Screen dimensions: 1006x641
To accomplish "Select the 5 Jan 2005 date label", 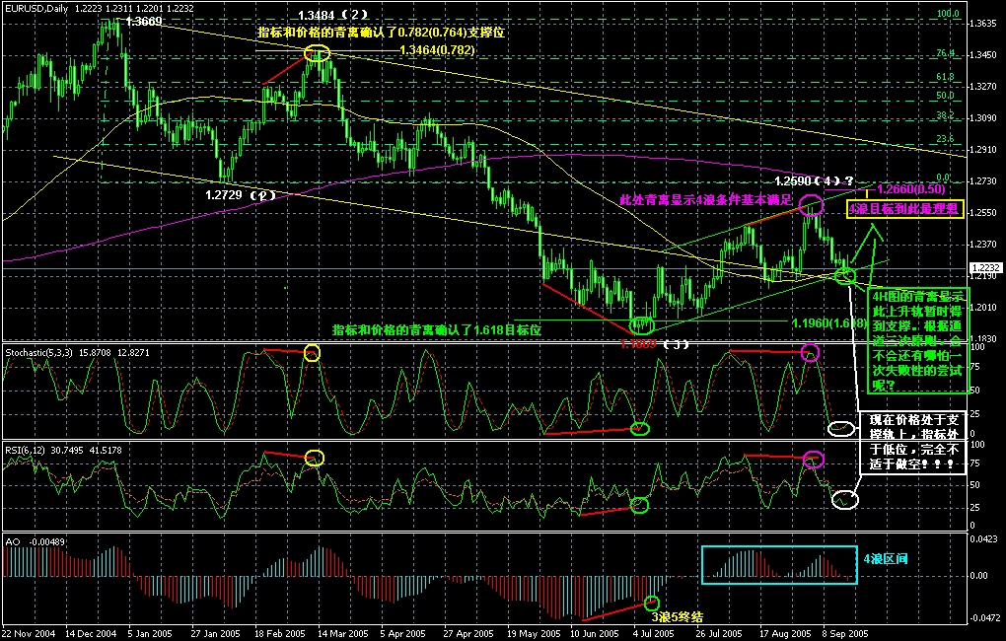I will coord(150,634).
